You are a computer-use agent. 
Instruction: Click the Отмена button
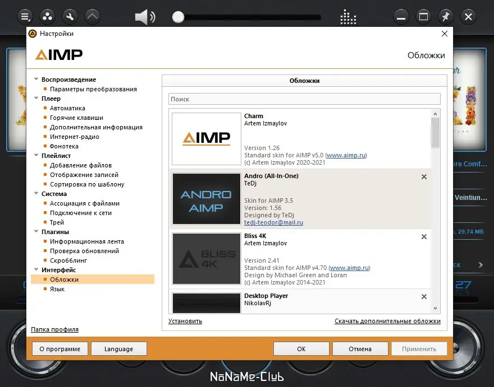pos(360,349)
